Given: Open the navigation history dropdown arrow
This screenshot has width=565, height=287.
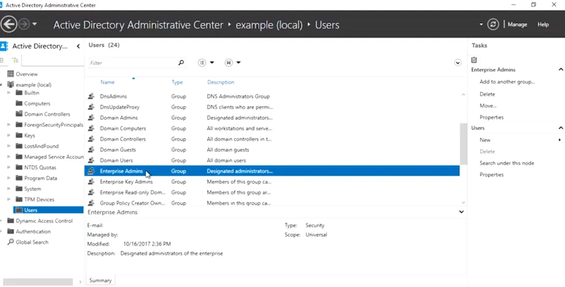Looking at the screenshot, I should coord(35,24).
